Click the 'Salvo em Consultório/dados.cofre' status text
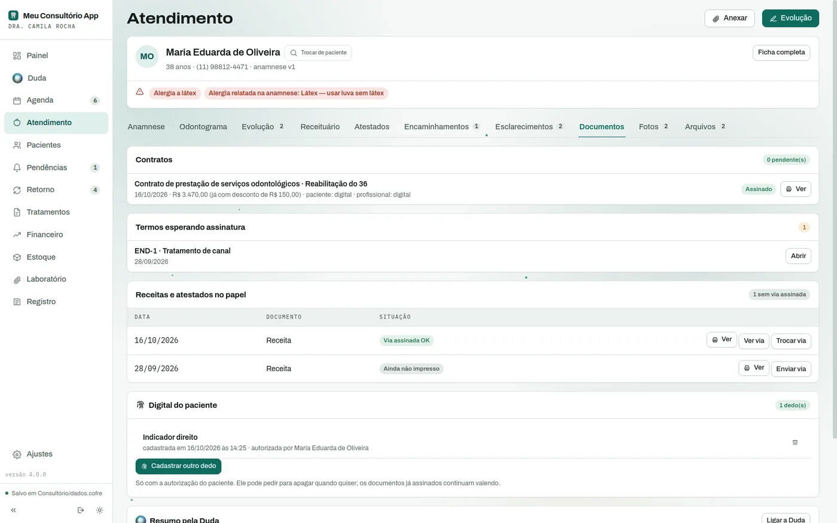 pyautogui.click(x=57, y=493)
